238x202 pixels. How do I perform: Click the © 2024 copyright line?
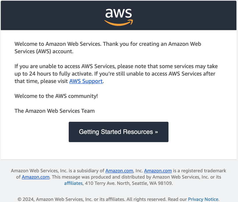tap(118, 199)
